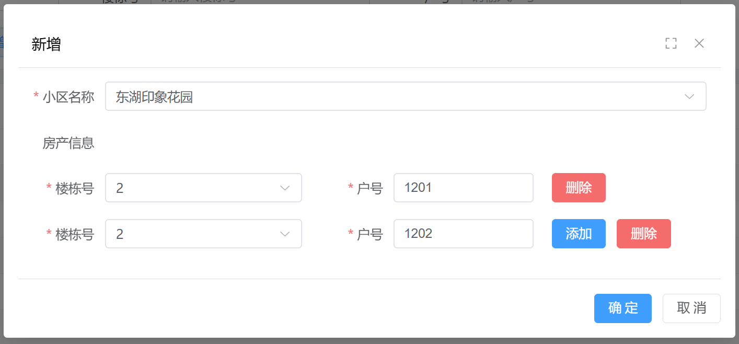The width and height of the screenshot is (739, 344).
Task: Click the 户号 label in second row
Action: [x=370, y=235]
